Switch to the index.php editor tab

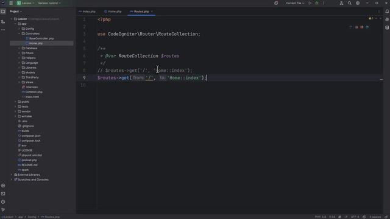87,12
